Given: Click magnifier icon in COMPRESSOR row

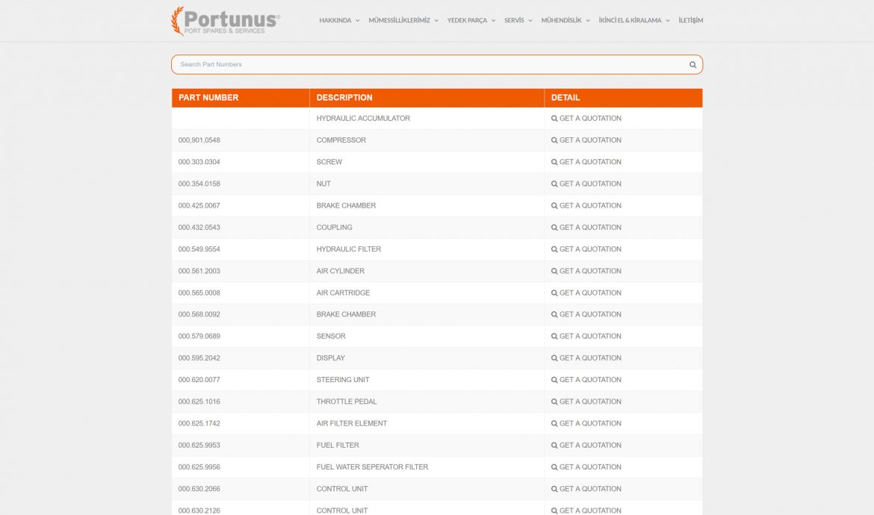Looking at the screenshot, I should coord(554,140).
